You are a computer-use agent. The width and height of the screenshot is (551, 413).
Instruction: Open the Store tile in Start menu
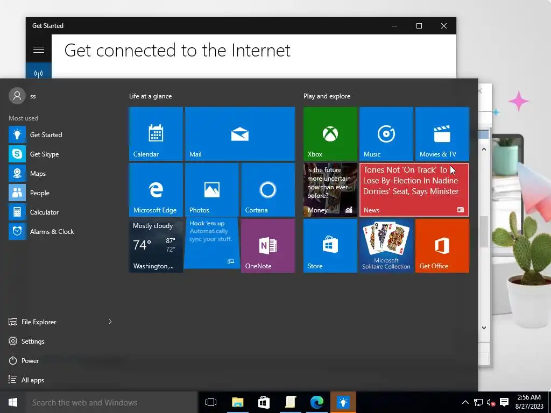pos(330,246)
